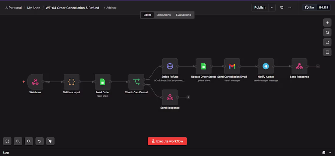Click Execute workflow
Screen dimensions: 335x156
[x=167, y=141]
